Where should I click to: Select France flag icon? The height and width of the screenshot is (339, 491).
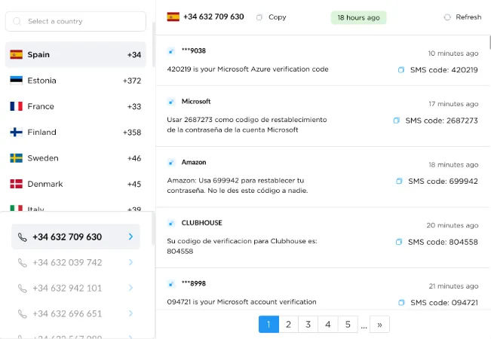[x=17, y=106]
